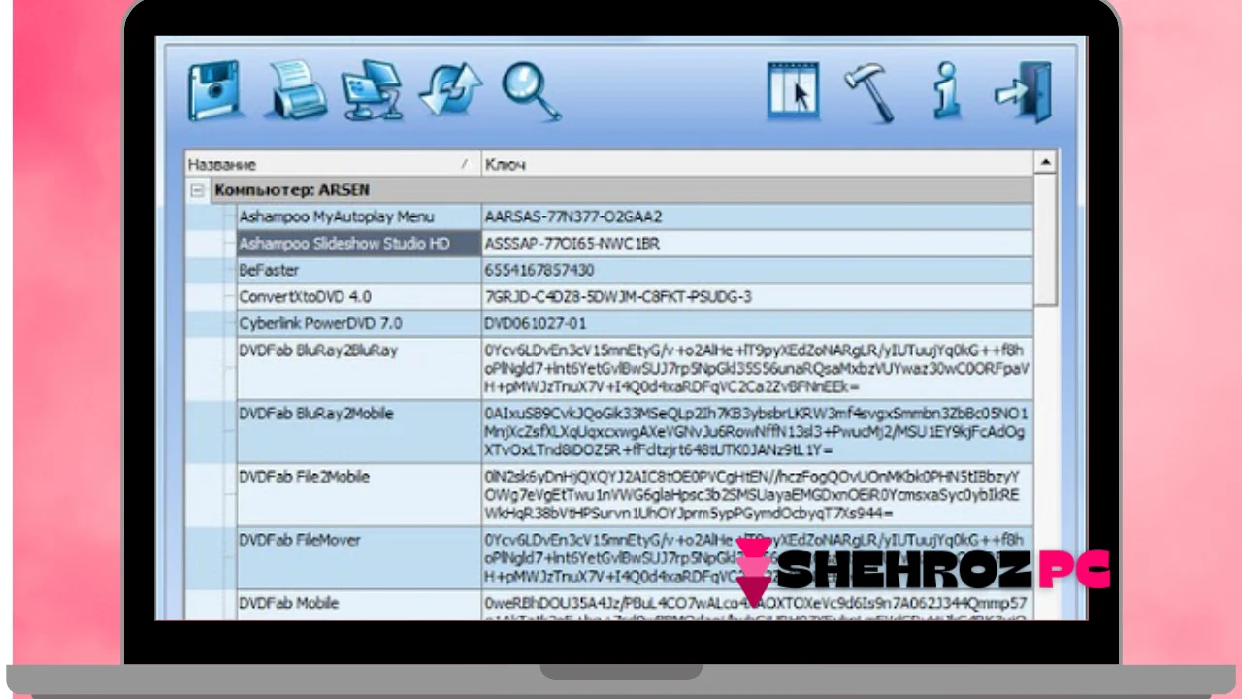
Task: Collapse the Компьютер: ARSEN group
Action: tap(197, 190)
